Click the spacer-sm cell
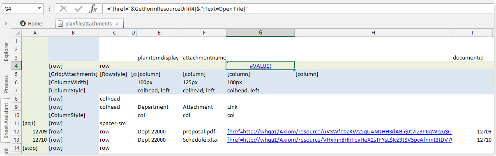Viewport: 496px width, 156px height. pyautogui.click(x=114, y=123)
